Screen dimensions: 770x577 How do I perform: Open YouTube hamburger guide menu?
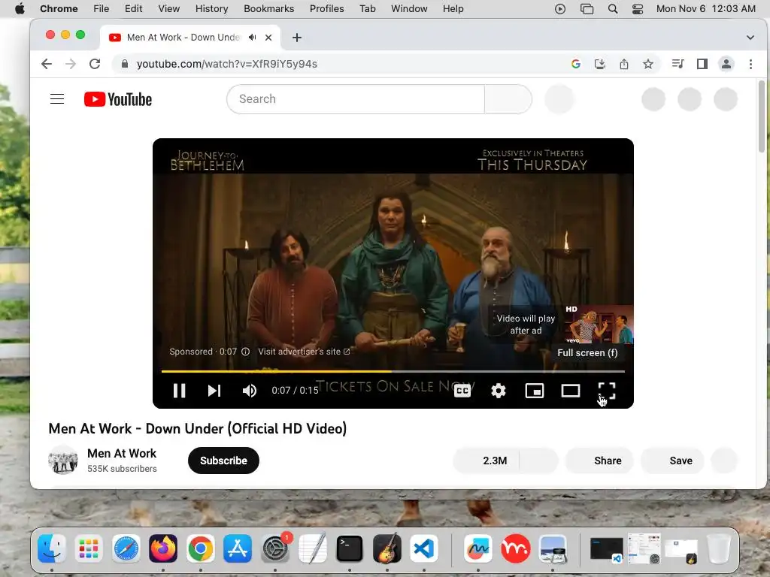click(x=57, y=99)
